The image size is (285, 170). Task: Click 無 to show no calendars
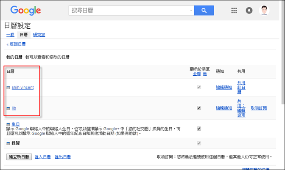(x=205, y=74)
